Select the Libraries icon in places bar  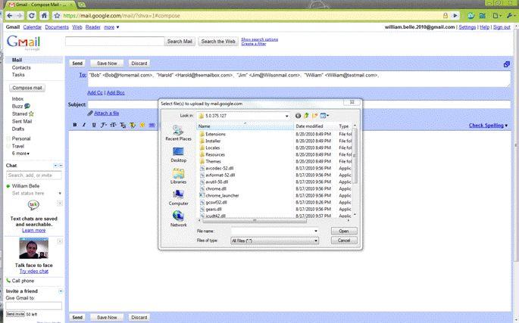[x=178, y=174]
